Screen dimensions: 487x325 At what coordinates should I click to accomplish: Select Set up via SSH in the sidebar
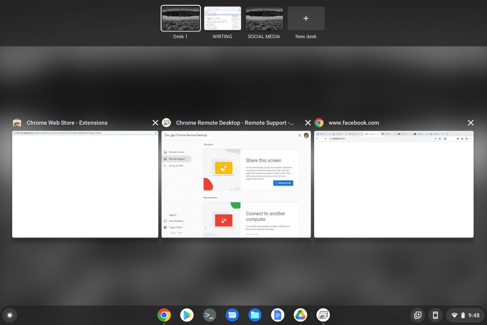click(175, 166)
